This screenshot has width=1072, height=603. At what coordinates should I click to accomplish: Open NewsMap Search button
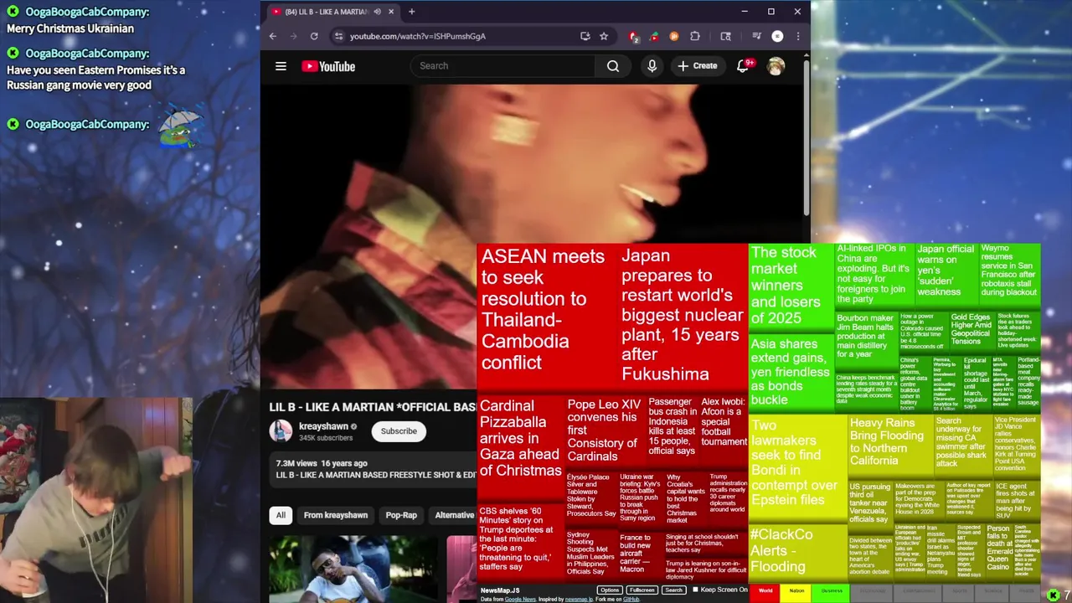point(673,590)
